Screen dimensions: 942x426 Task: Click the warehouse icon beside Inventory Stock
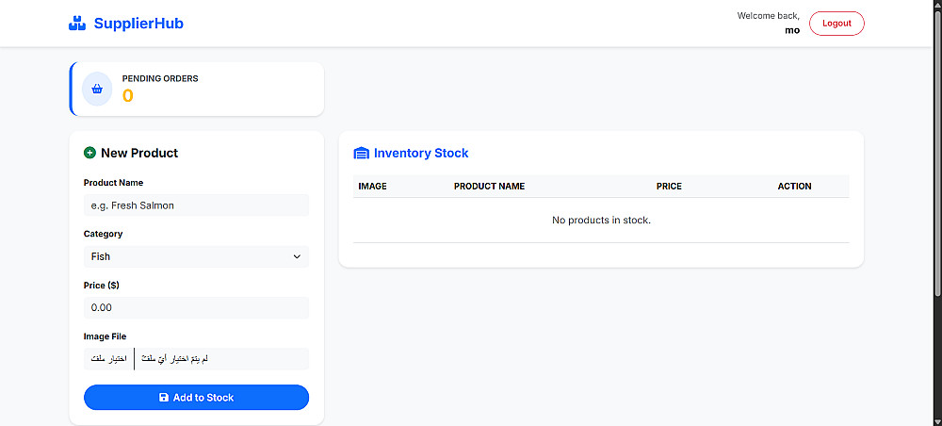(362, 153)
